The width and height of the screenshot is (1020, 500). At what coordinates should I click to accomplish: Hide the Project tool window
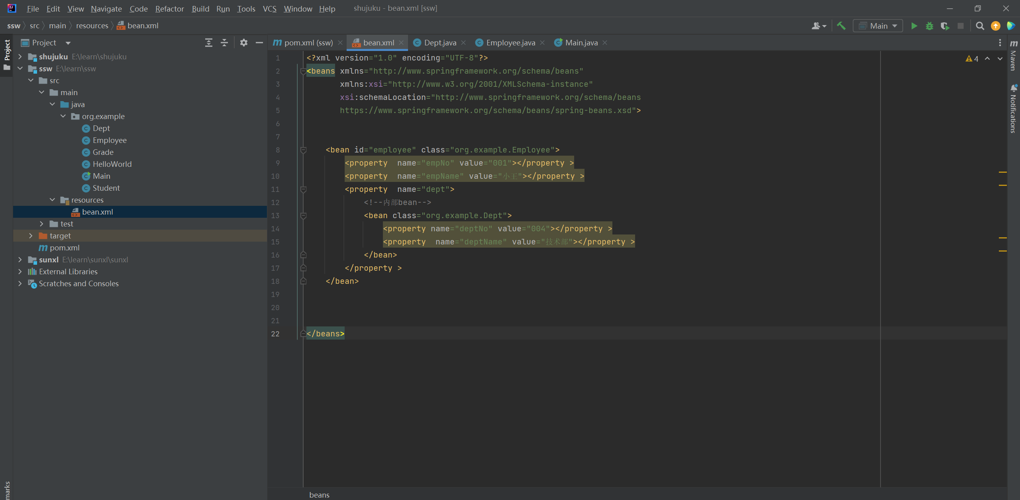click(259, 43)
